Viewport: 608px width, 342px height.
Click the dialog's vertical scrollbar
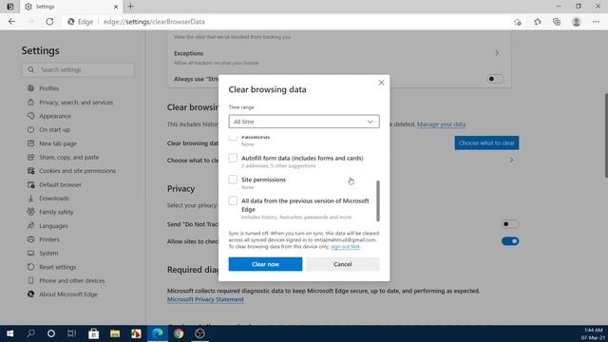(x=378, y=200)
